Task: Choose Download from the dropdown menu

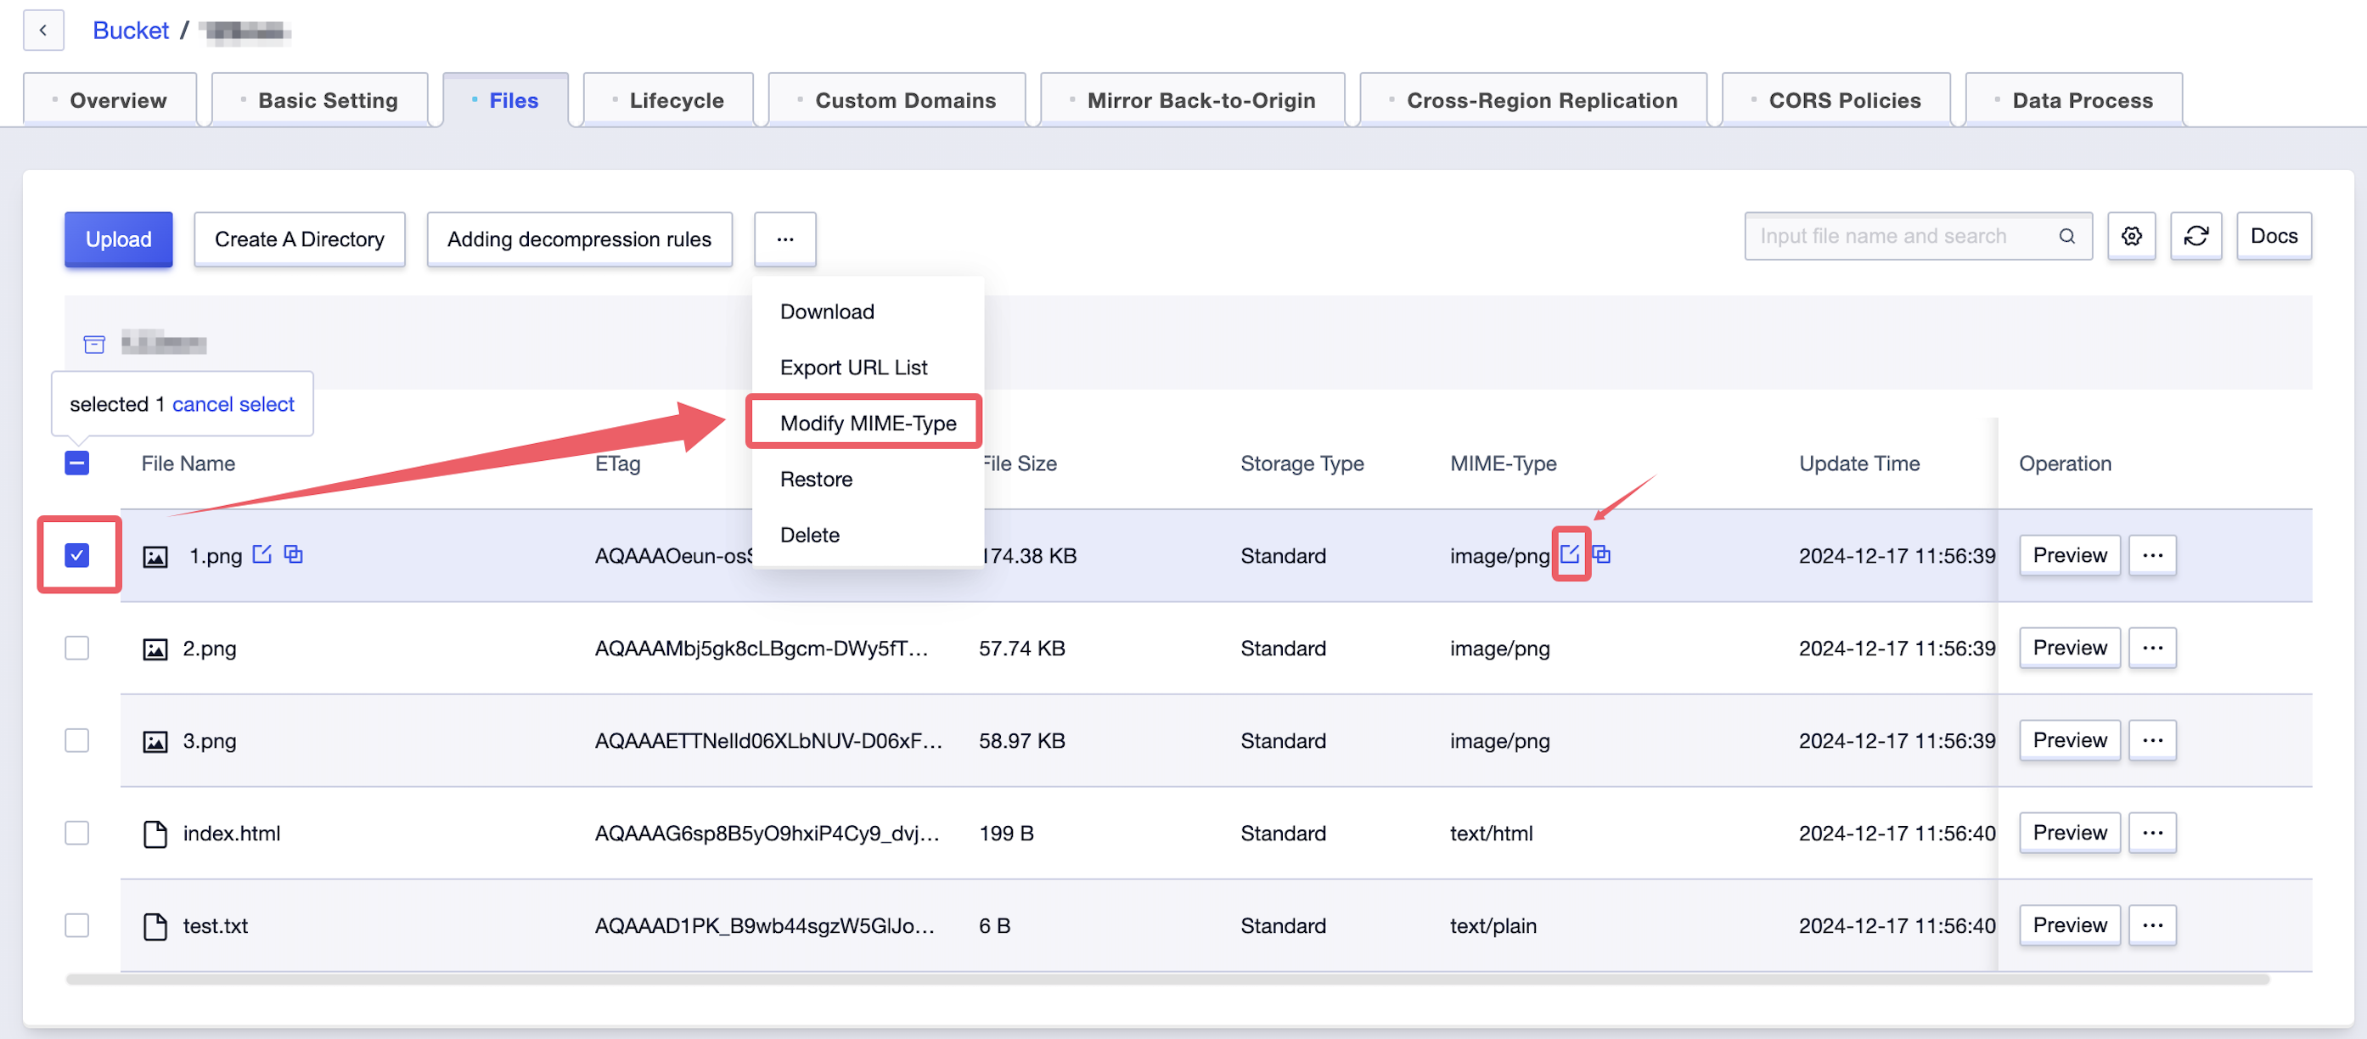Action: pos(868,312)
